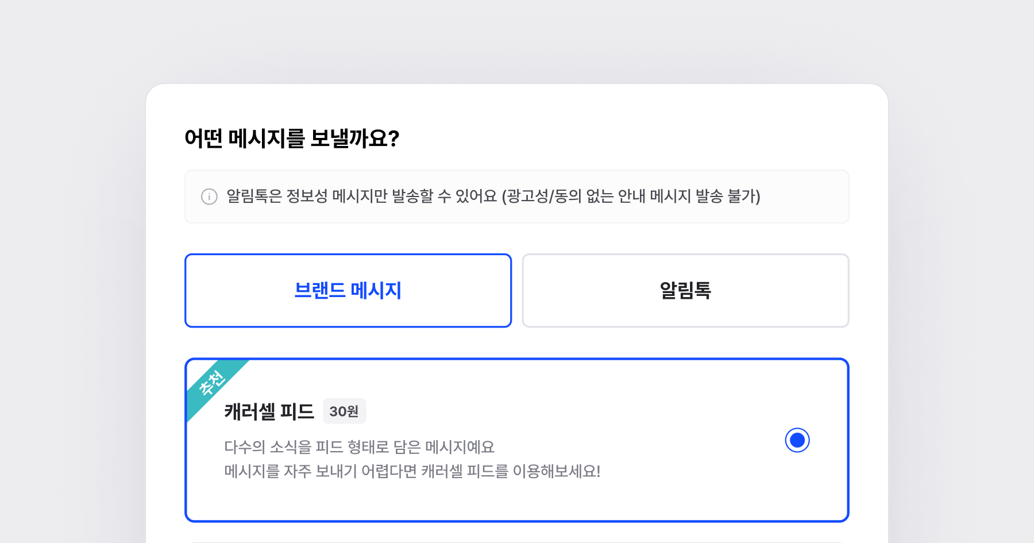Click the word 피드 in the card title
This screenshot has width=1034, height=543.
tap(297, 411)
